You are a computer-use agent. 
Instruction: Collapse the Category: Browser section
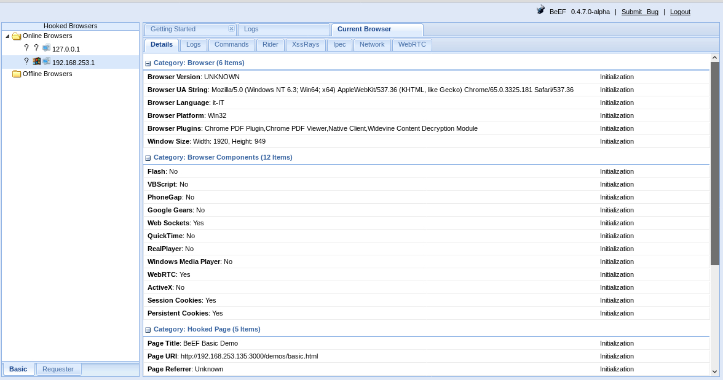pyautogui.click(x=148, y=63)
